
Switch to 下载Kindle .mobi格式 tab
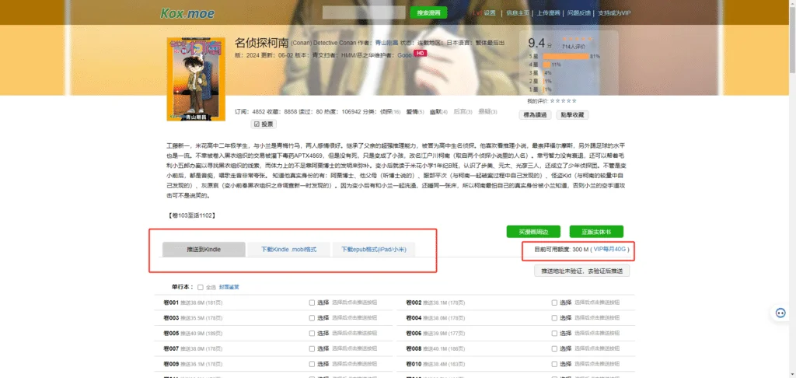click(288, 250)
